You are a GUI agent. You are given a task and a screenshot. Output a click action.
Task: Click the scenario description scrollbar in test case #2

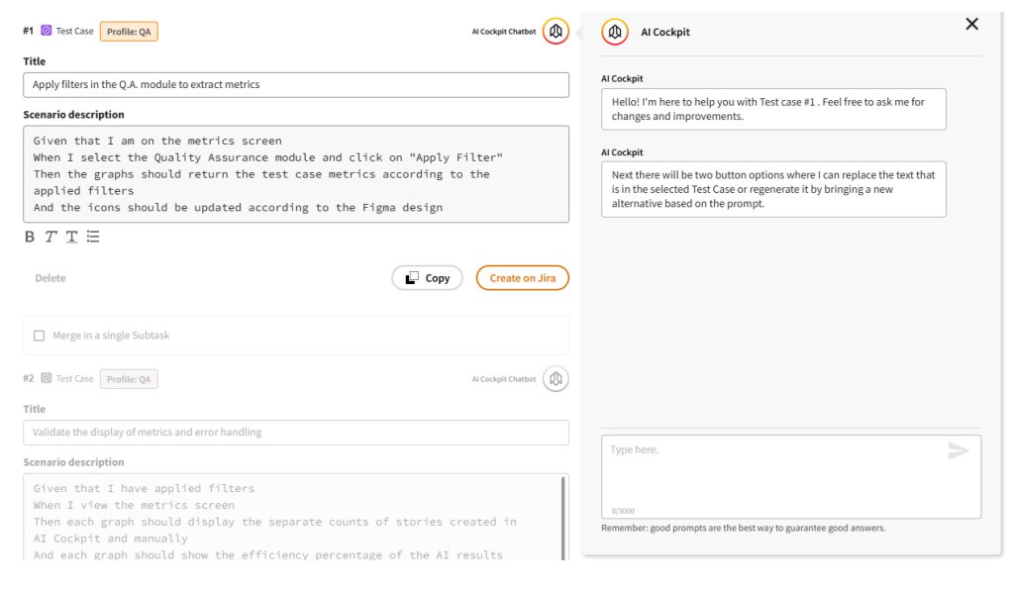(563, 515)
